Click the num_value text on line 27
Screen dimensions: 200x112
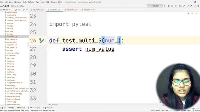[x=100, y=49]
